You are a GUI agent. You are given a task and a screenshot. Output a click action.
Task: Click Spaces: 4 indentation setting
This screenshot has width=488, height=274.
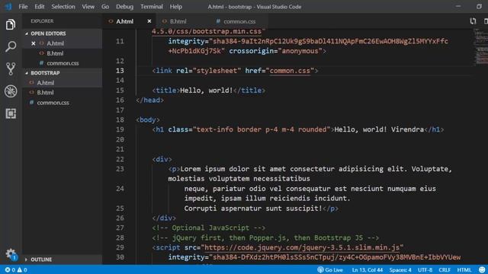(x=400, y=269)
